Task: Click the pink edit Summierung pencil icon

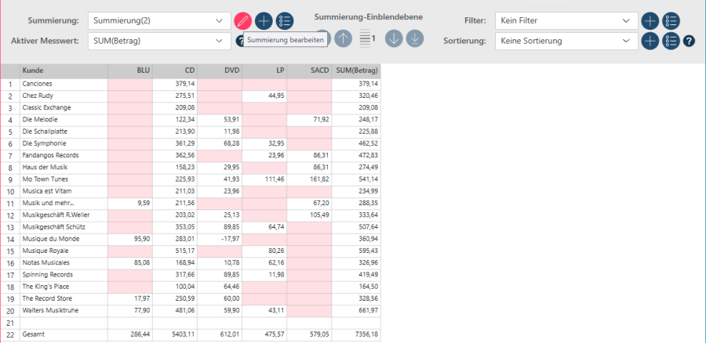Action: coord(243,21)
